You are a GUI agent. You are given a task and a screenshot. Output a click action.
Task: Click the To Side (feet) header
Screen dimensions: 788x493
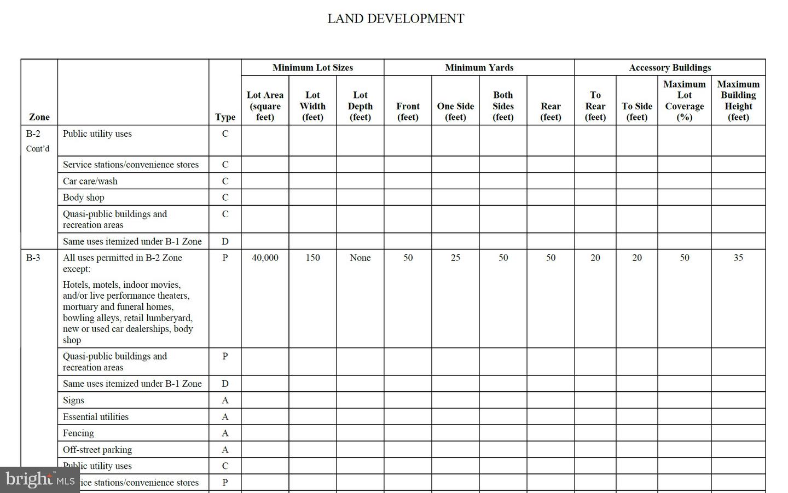tap(637, 112)
